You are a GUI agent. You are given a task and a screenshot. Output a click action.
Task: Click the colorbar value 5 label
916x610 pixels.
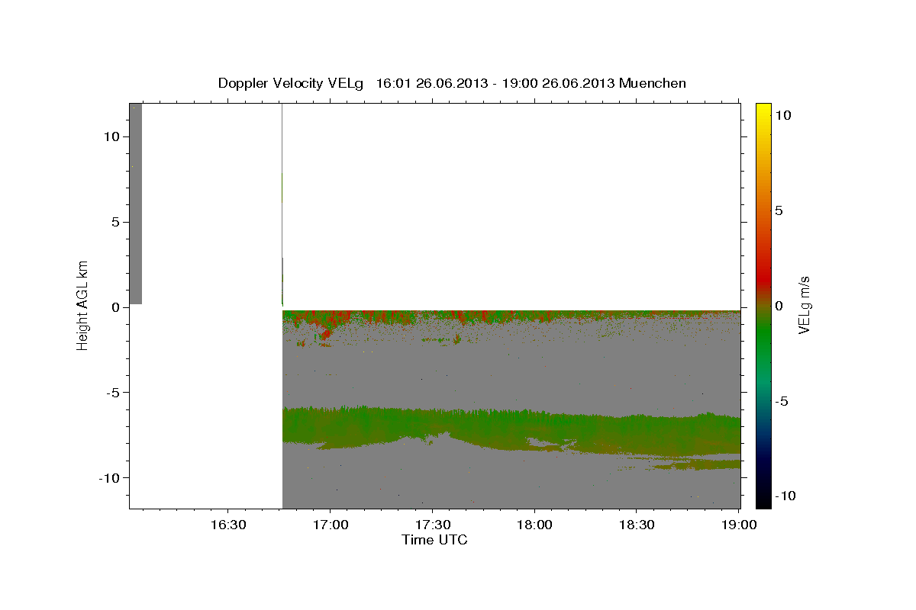[779, 210]
